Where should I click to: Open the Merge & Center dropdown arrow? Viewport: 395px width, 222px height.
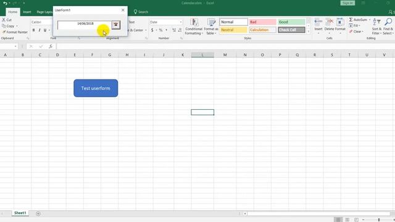146,30
